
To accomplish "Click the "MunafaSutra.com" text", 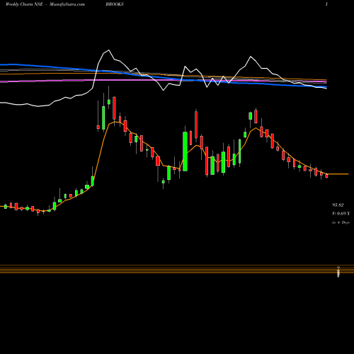I will [x=67, y=4].
